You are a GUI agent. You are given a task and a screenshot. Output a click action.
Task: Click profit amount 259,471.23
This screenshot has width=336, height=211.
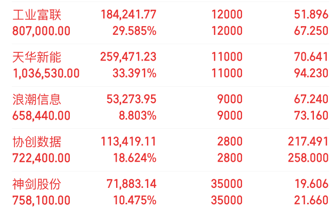(128, 57)
